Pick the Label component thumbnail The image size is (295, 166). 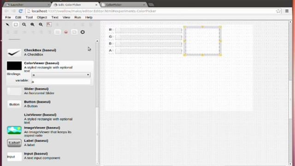(x=14, y=143)
